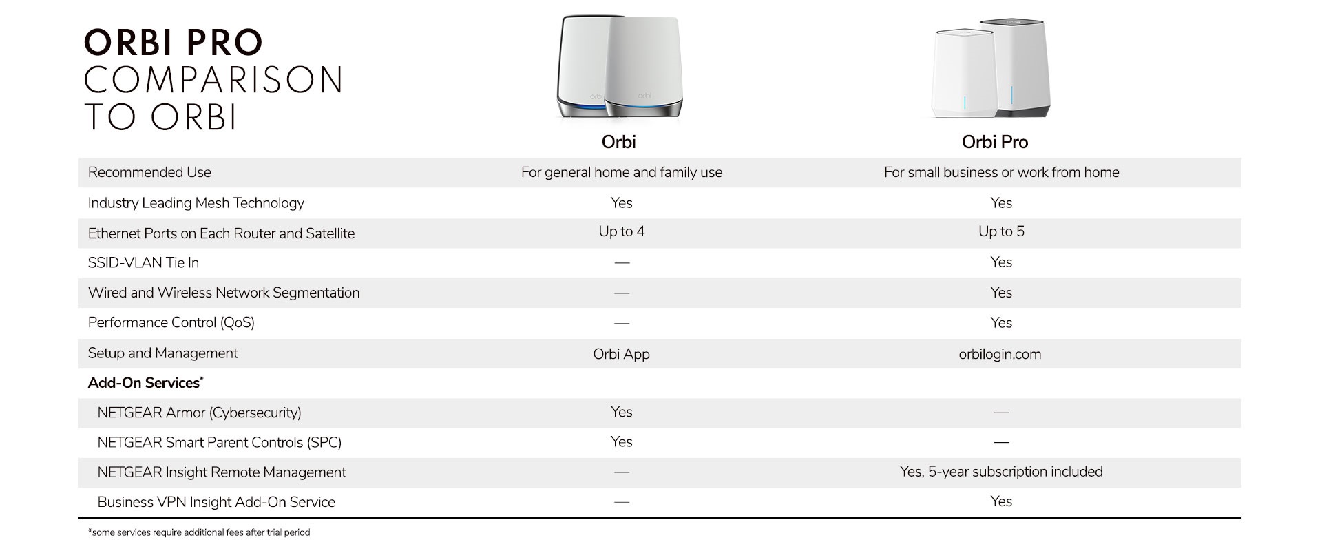Click the Recommended Use row label
Viewport: 1322px width, 551px height.
[149, 172]
